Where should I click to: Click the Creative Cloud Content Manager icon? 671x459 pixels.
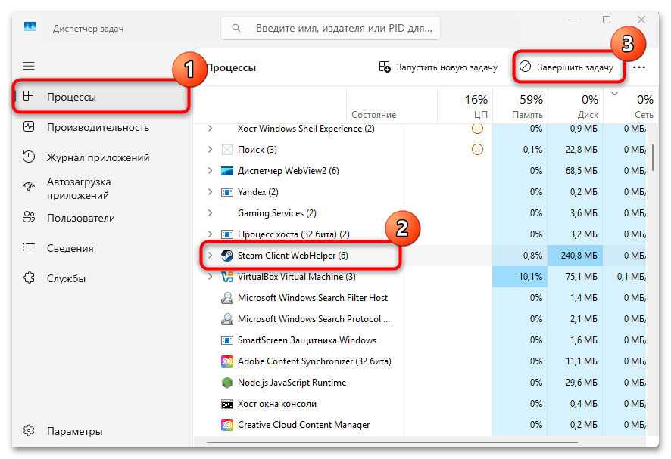[226, 425]
